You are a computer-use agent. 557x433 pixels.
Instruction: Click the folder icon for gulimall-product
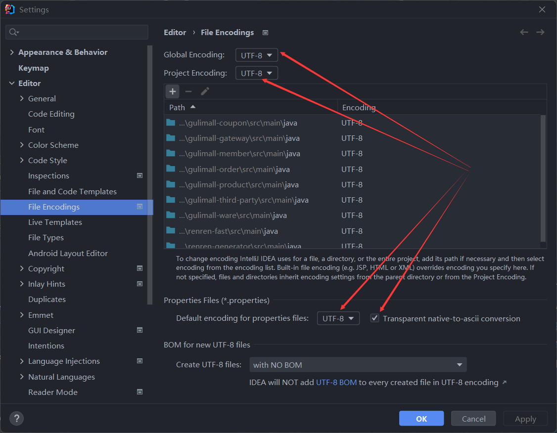point(171,184)
